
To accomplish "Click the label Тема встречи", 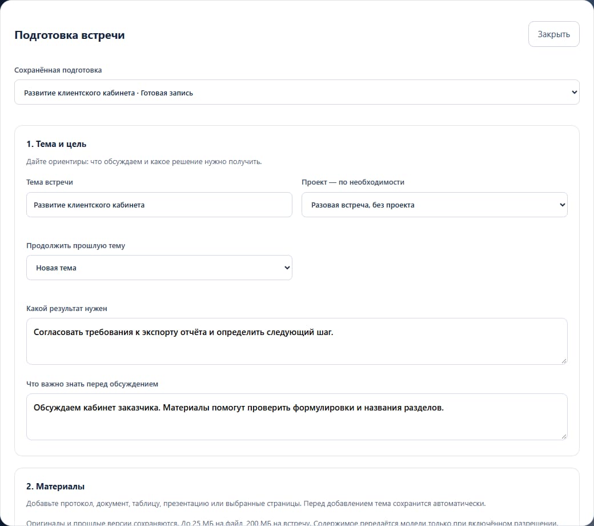I will click(x=50, y=182).
